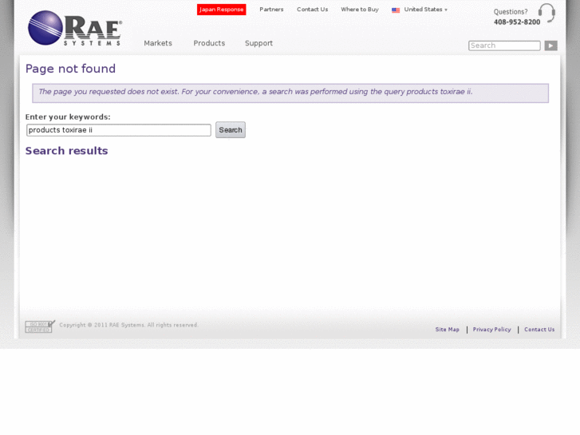
Task: Open the Markets menu
Action: tap(158, 43)
